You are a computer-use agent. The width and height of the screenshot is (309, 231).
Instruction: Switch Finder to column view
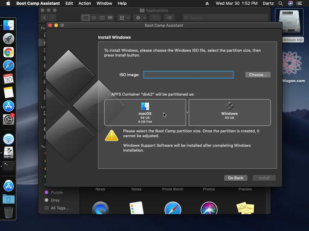coord(102,18)
